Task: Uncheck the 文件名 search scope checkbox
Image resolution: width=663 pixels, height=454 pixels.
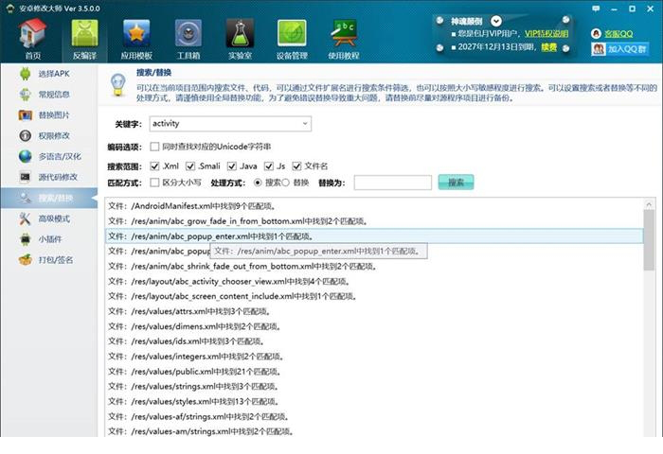Action: coord(296,166)
